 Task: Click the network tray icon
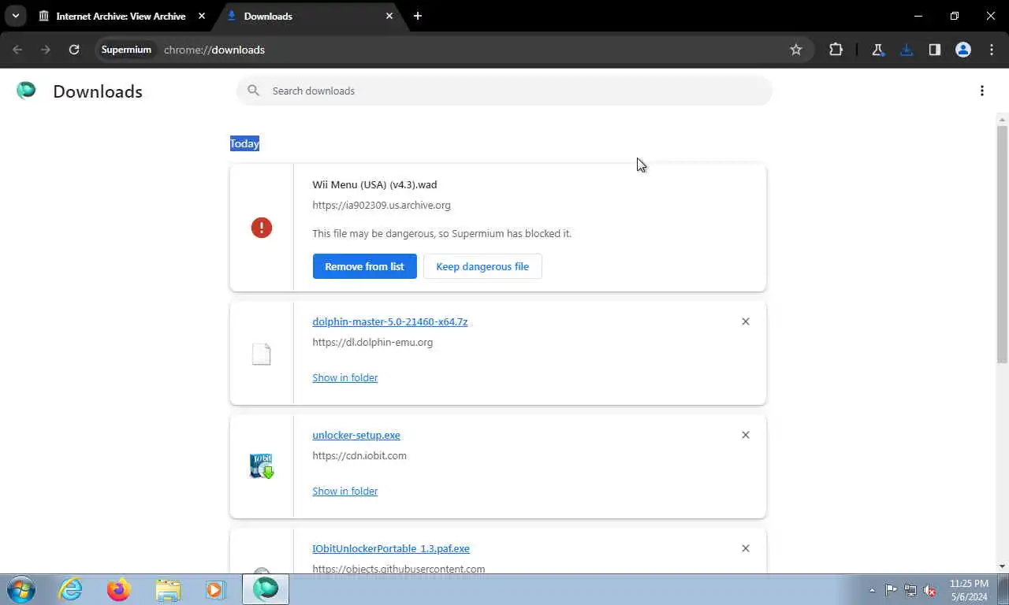click(910, 590)
